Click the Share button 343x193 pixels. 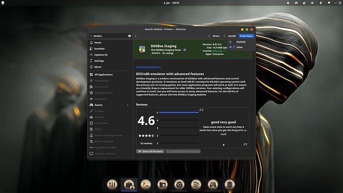[x=213, y=36]
